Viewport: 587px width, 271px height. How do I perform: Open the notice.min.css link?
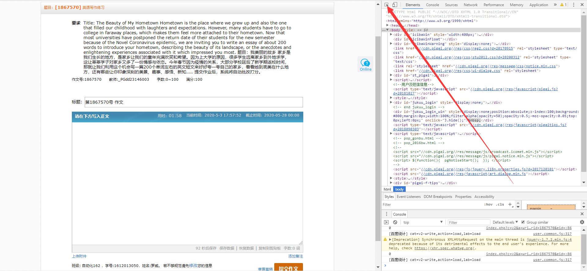pyautogui.click(x=505, y=66)
